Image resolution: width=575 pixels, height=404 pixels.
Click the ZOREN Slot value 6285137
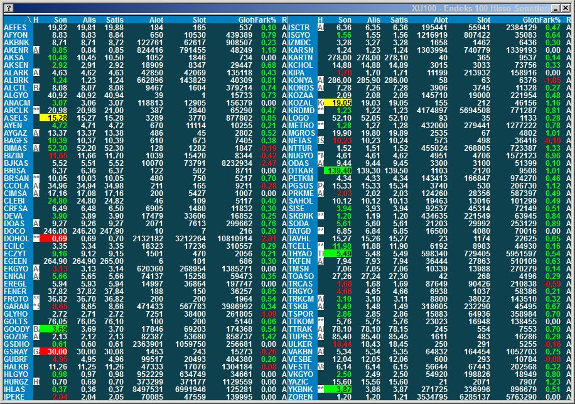475,396
